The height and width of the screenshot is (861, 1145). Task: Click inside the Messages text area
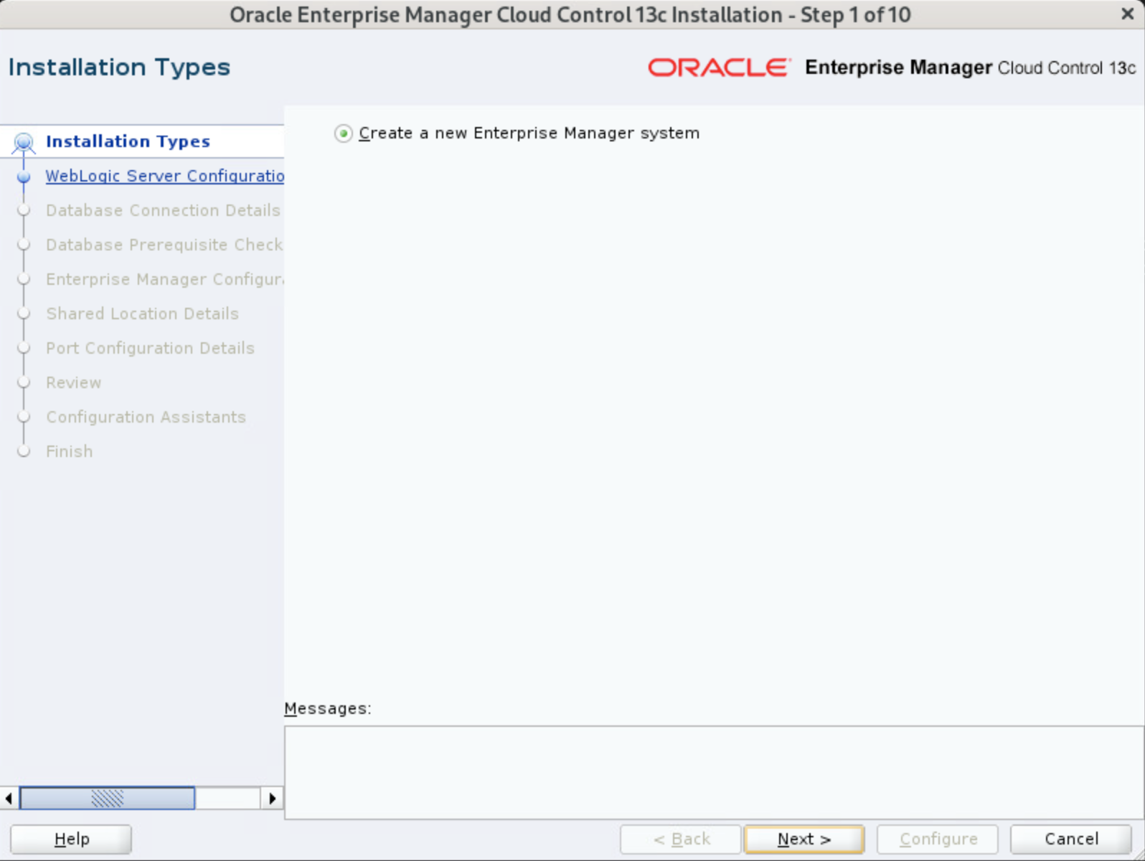(x=714, y=772)
